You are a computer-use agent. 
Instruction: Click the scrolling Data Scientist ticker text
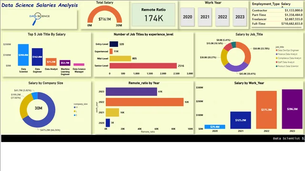pyautogui.click(x=289, y=138)
